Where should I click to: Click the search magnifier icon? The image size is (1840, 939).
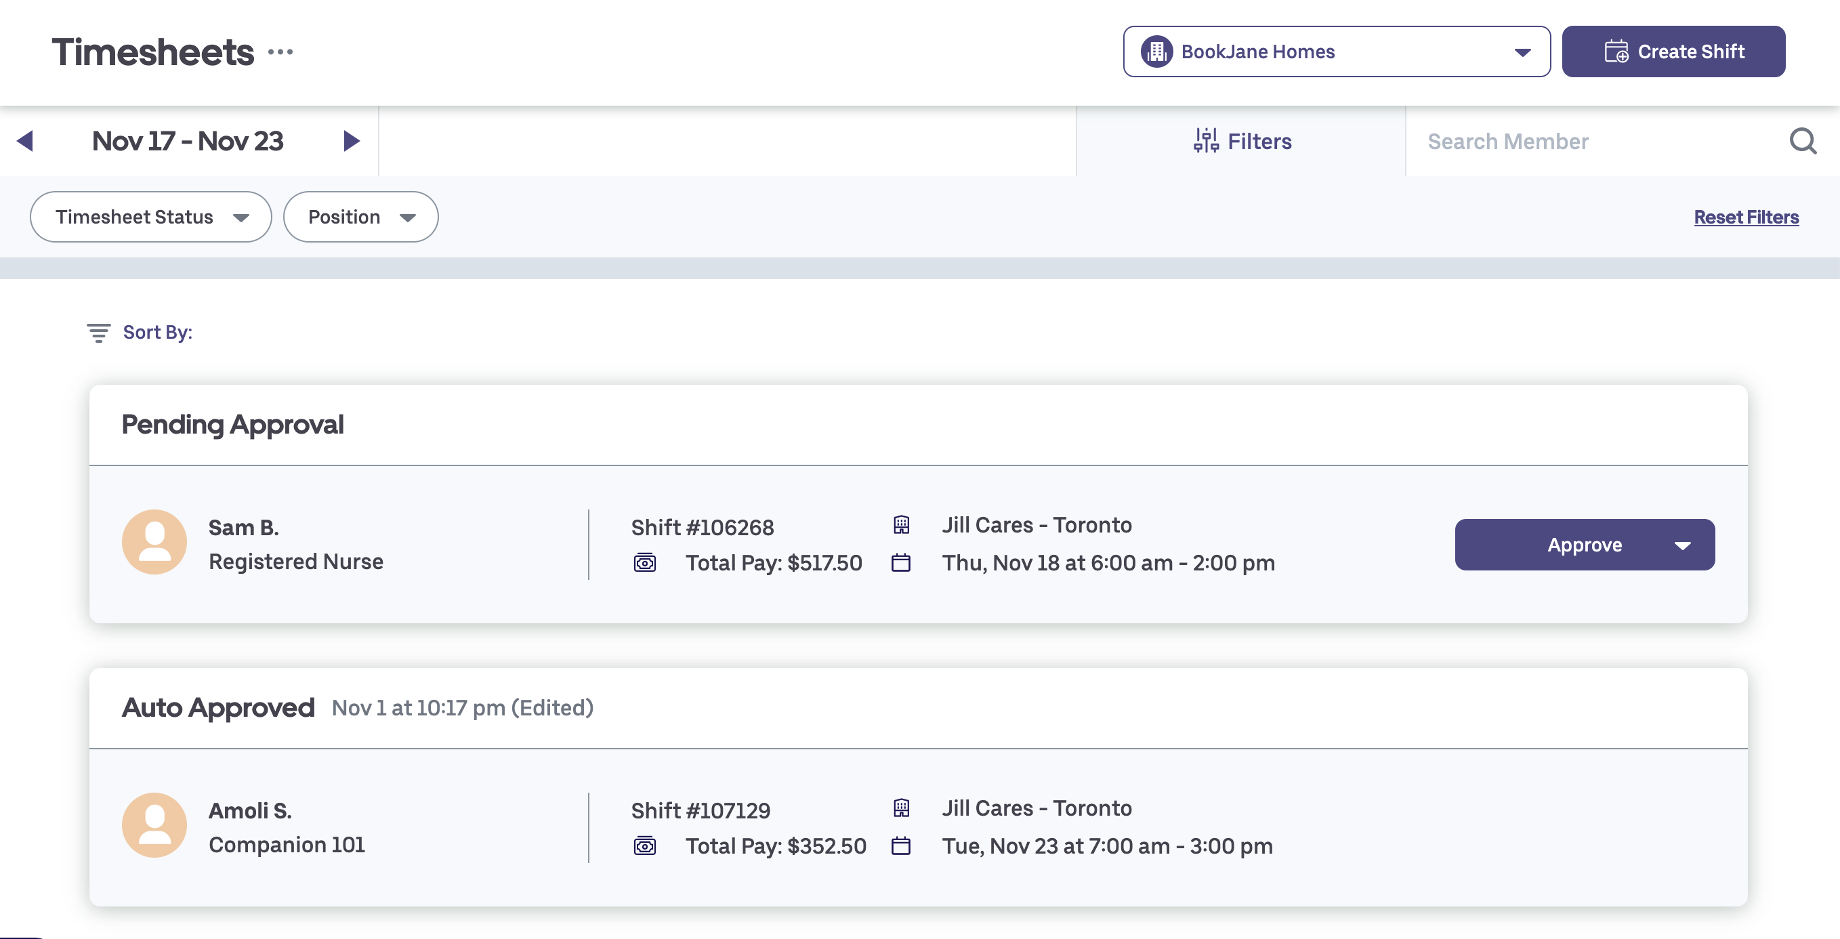coord(1802,141)
